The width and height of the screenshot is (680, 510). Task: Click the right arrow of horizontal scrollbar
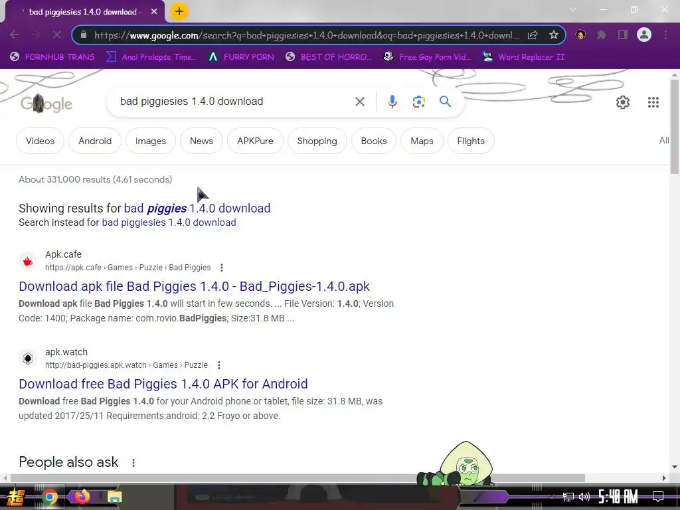pyautogui.click(x=664, y=478)
